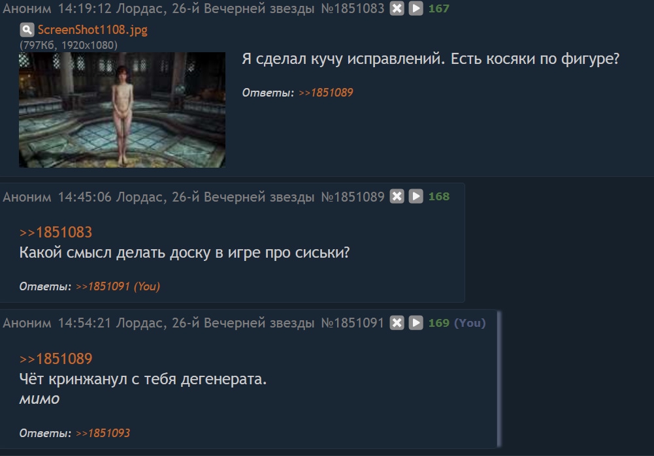654x456 pixels.
Task: Follow the reply link >>1851093
Action: coord(103,433)
